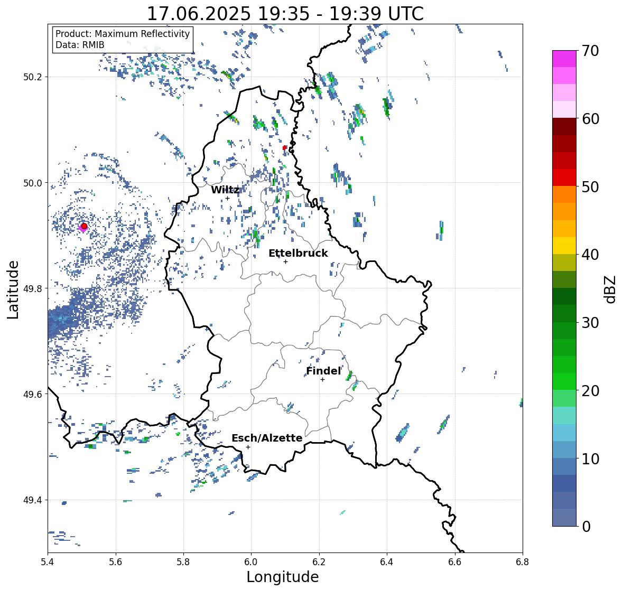This screenshot has width=623, height=590.
Task: Select the Wiltz station label
Action: pyautogui.click(x=225, y=190)
